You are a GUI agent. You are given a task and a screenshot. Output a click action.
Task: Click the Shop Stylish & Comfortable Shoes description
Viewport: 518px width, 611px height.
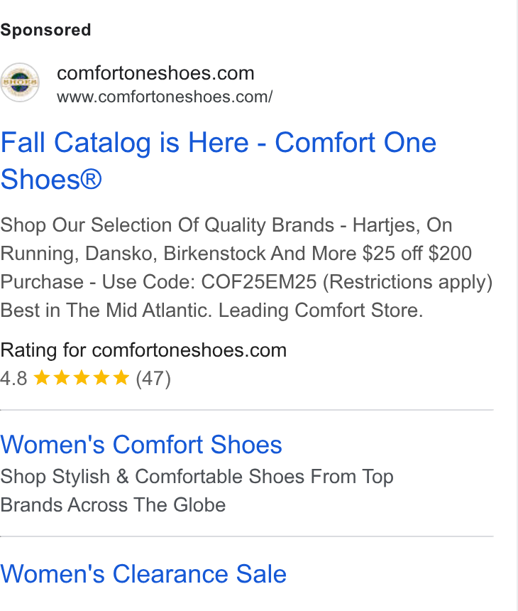click(197, 491)
